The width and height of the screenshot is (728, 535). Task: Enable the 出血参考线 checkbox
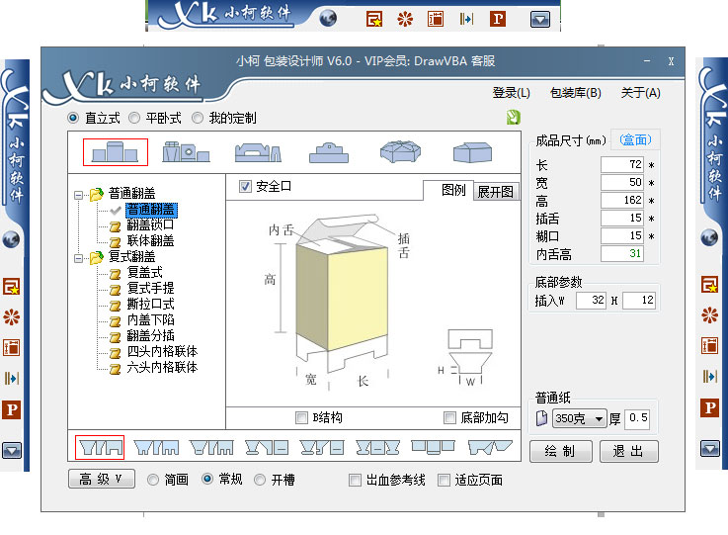[x=355, y=480]
